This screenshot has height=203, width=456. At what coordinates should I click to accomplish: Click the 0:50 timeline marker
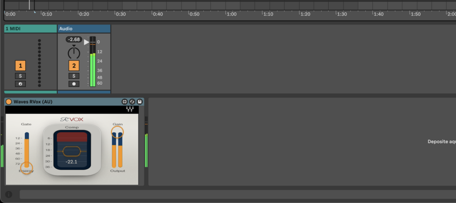pos(195,14)
